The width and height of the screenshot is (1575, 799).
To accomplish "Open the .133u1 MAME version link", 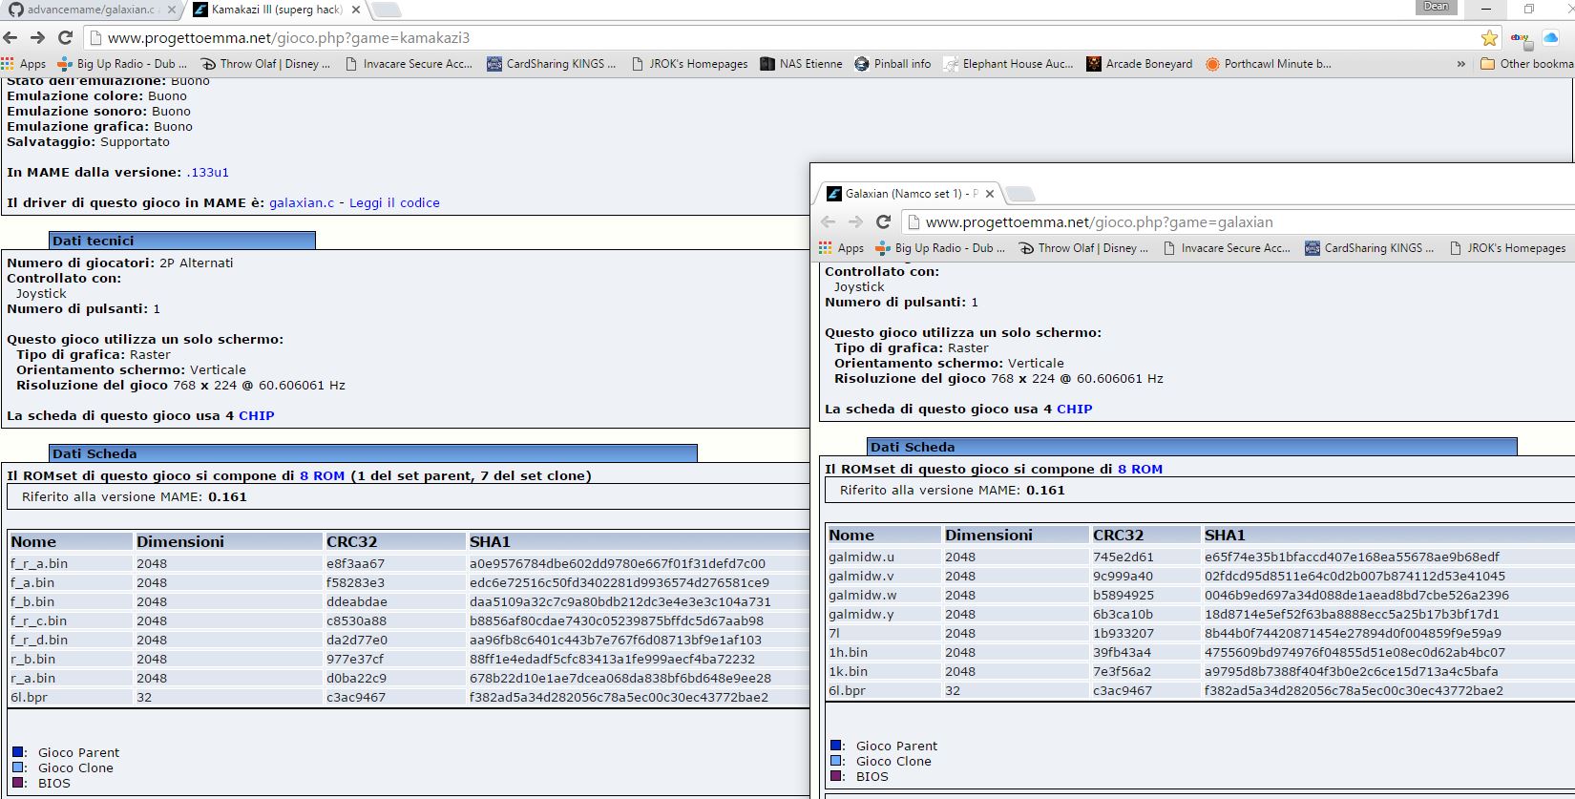I will [207, 173].
